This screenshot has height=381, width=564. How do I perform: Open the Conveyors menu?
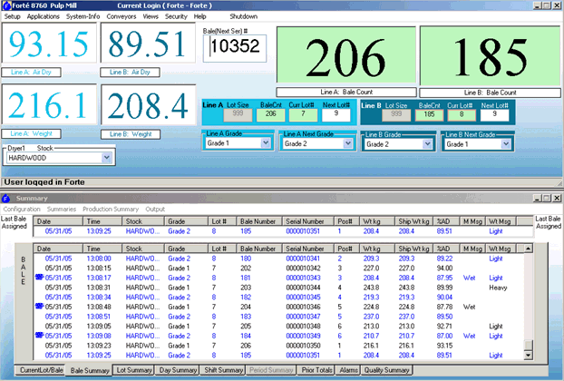[122, 16]
